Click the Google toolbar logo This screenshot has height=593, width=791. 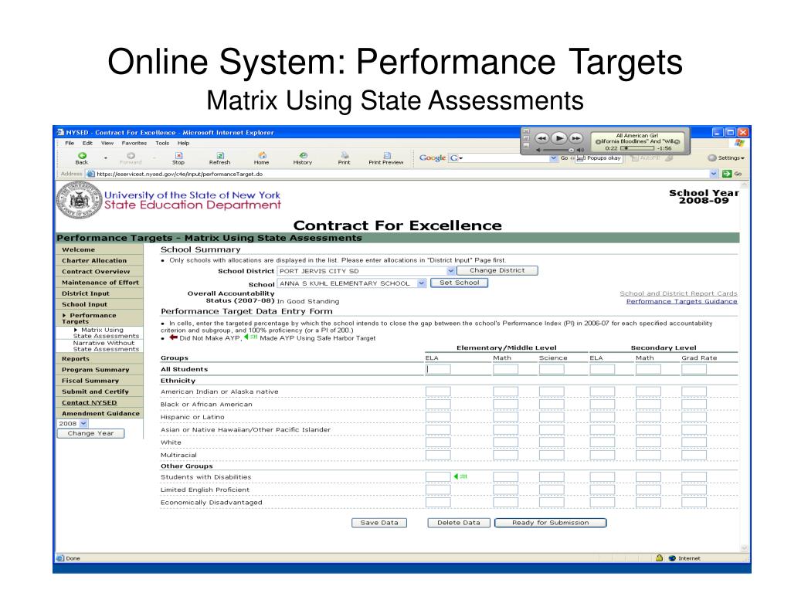433,158
